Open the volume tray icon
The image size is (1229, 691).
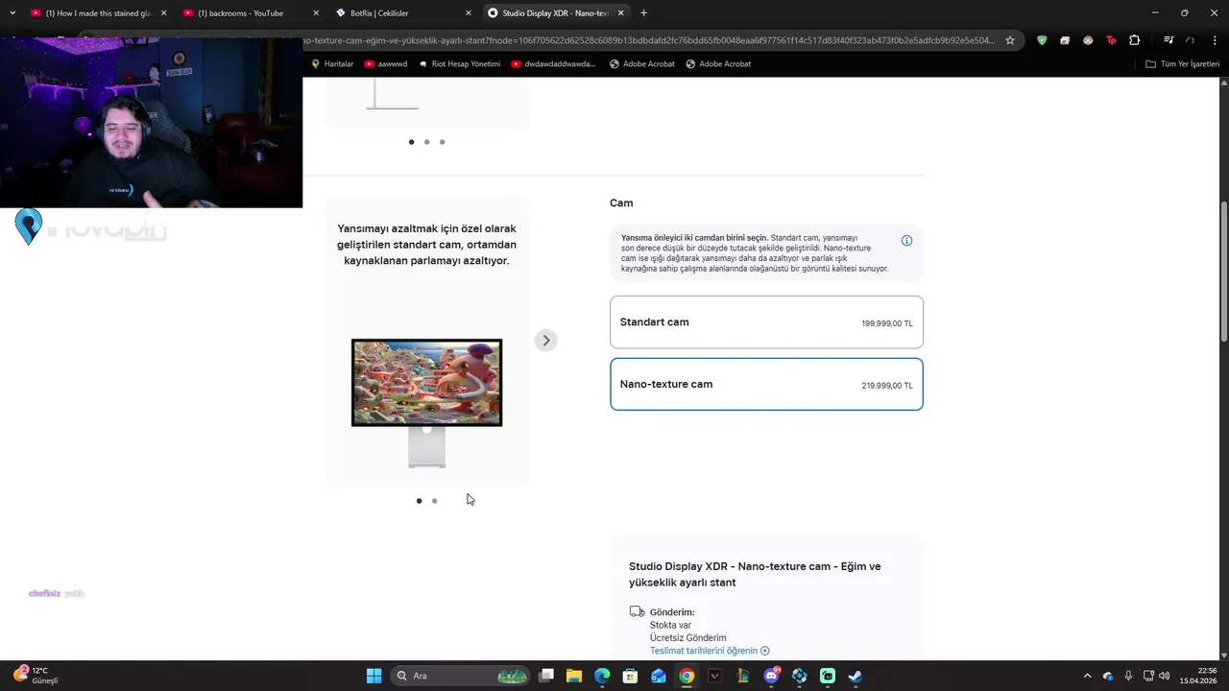1164,676
